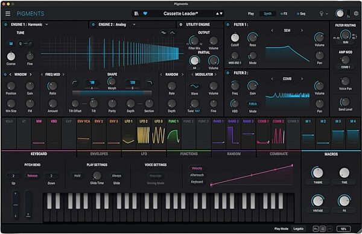Open the RANDOM tab
This screenshot has width=362, height=234.
coord(233,154)
